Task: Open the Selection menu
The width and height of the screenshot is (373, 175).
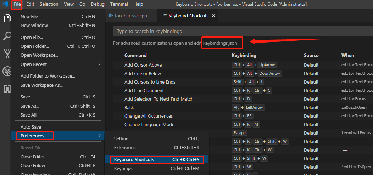Action: [x=49, y=4]
